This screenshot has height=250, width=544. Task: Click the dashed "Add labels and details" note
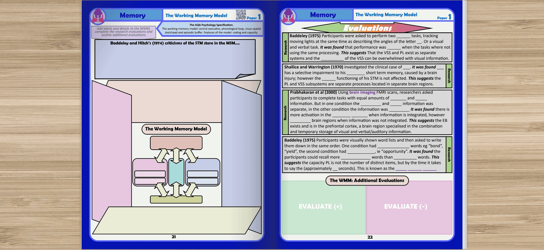[x=124, y=31]
